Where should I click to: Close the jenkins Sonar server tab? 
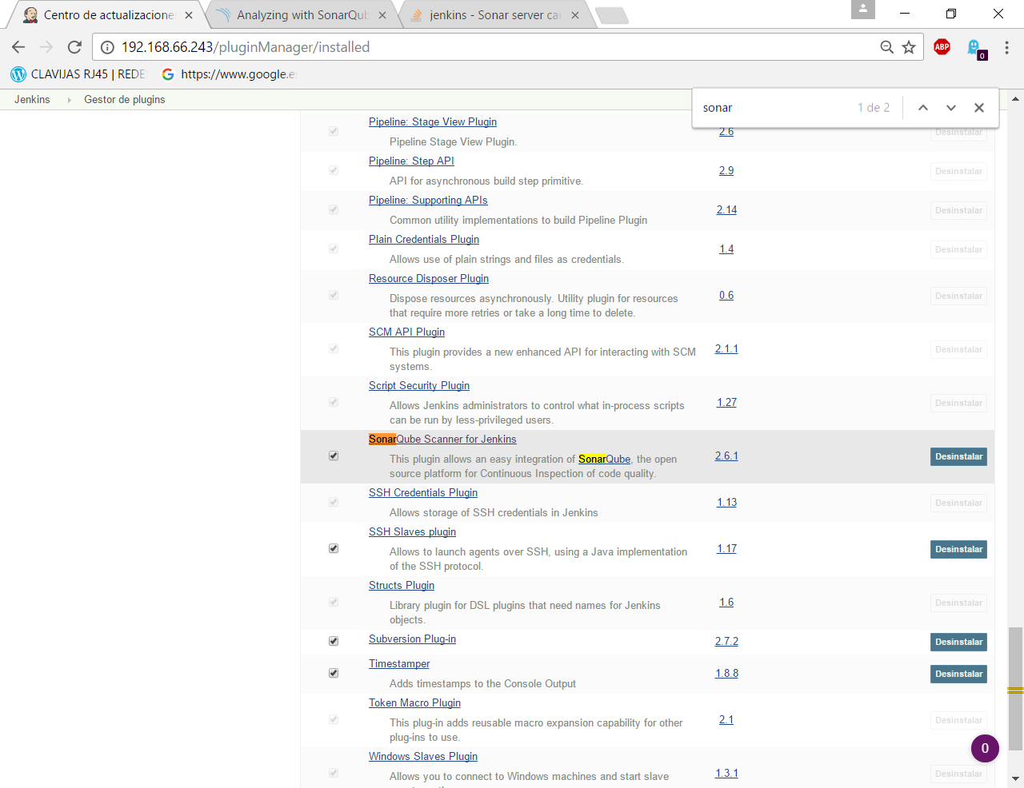pyautogui.click(x=575, y=15)
